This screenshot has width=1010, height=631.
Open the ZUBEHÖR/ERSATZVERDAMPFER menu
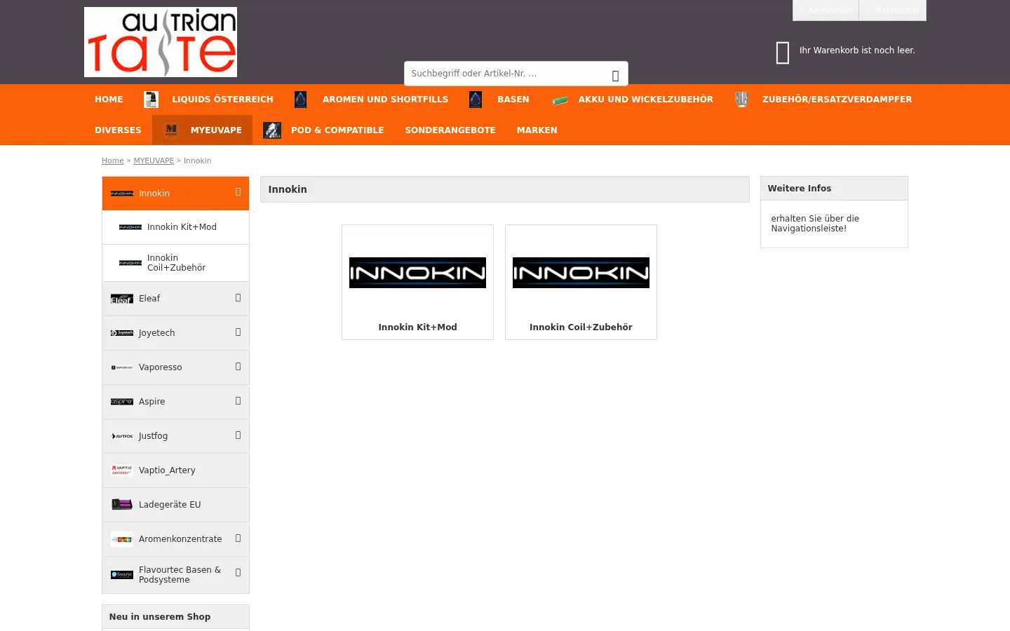(x=823, y=100)
